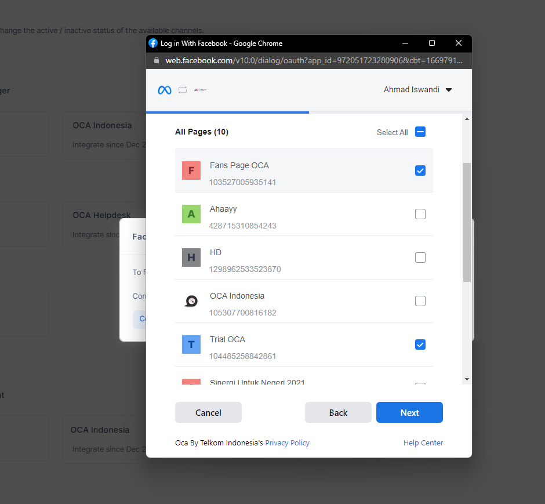The image size is (545, 504).
Task: Uncheck the Trial OCA checkbox
Action: tap(420, 344)
